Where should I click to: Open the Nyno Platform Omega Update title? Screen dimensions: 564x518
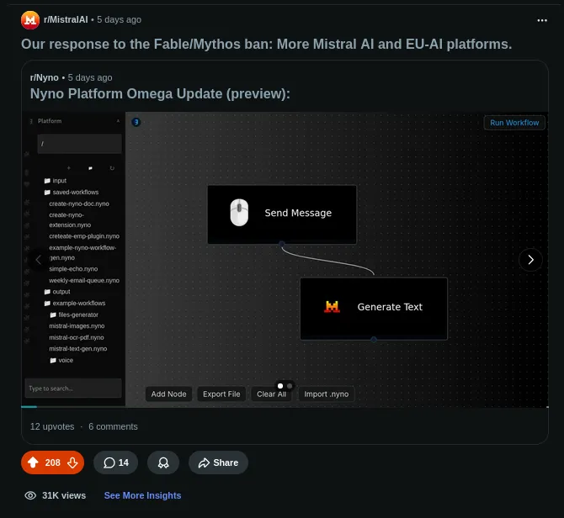160,93
